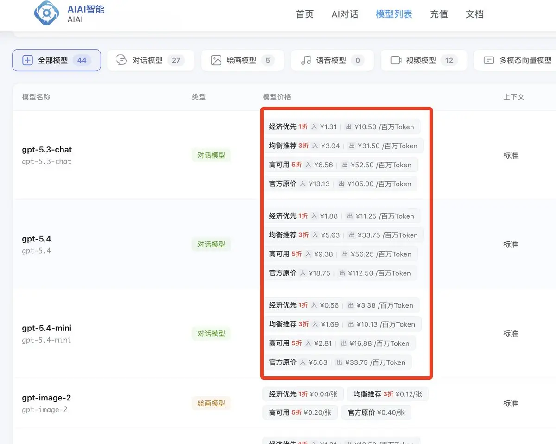Filter by 视频模型 tab
The image size is (556, 444).
coord(424,60)
